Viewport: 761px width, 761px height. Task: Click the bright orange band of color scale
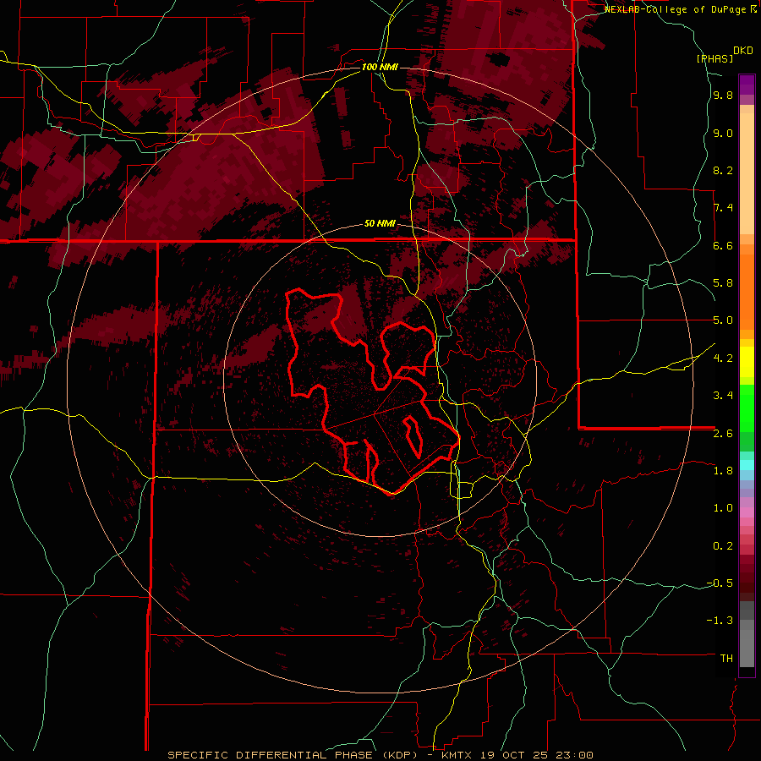click(747, 293)
